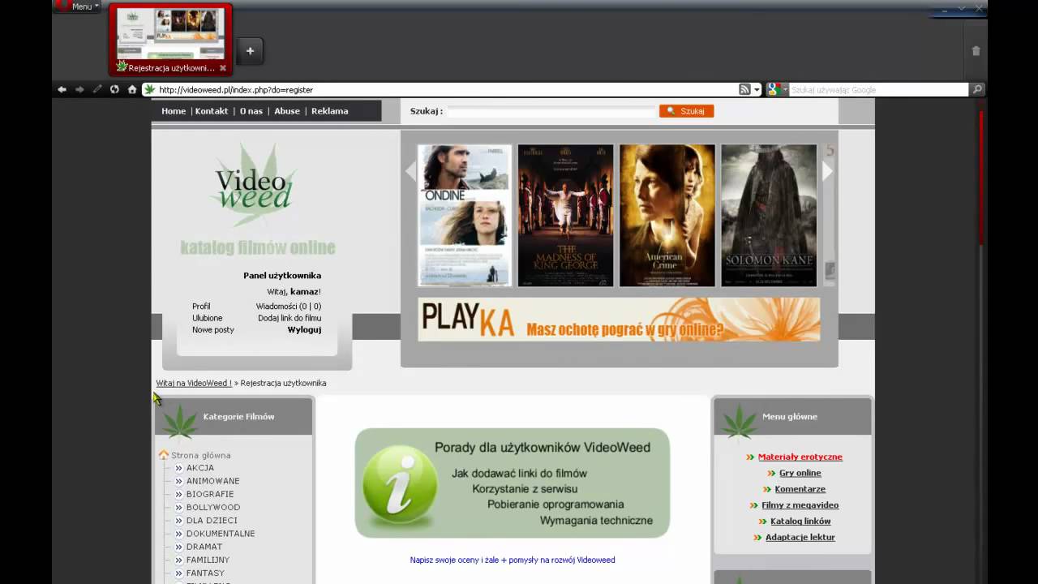The width and height of the screenshot is (1038, 584).
Task: Open the BOLLYWOOD film category
Action: [x=213, y=508]
